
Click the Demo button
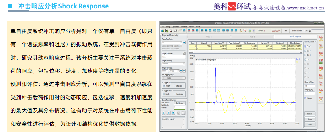coord(310,119)
